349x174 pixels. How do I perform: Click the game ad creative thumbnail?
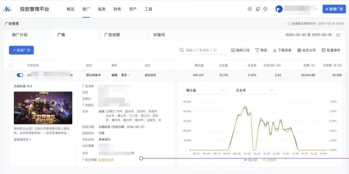[43, 108]
